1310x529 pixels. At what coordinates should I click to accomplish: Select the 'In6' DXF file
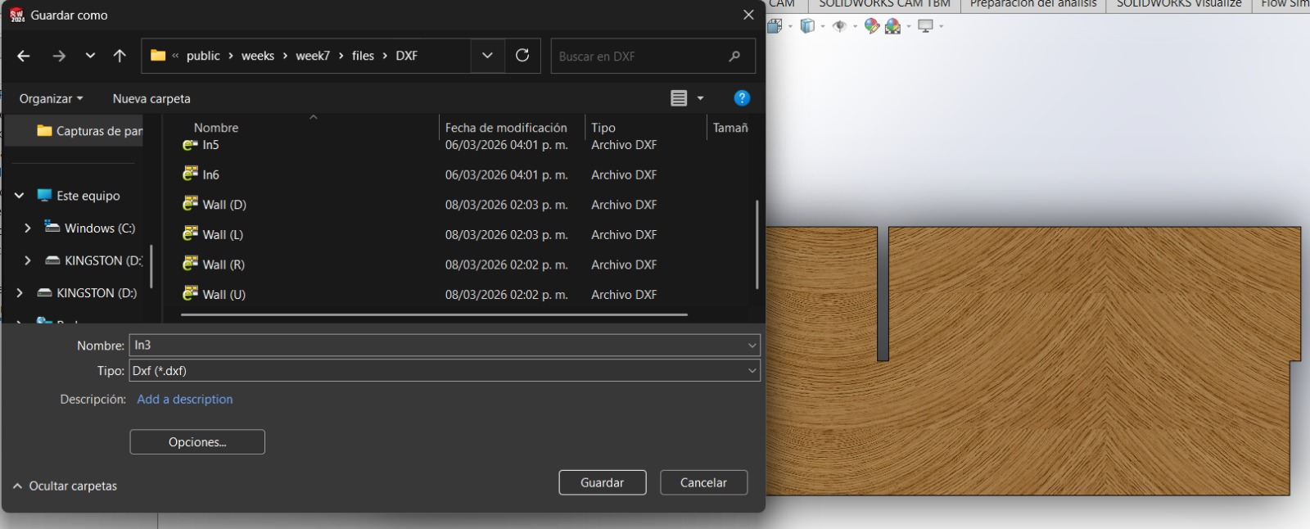(210, 174)
